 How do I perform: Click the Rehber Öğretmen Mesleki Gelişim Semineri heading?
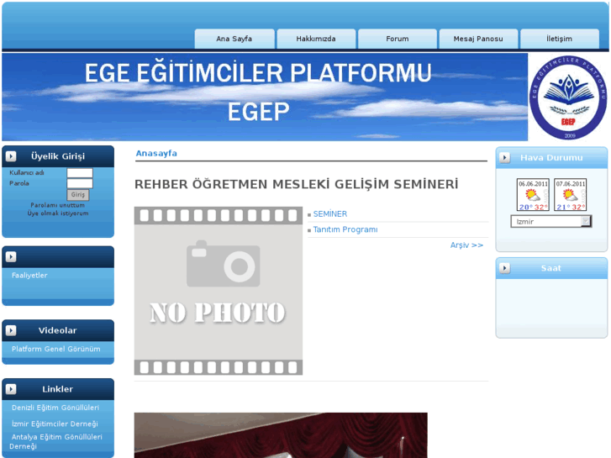point(296,184)
